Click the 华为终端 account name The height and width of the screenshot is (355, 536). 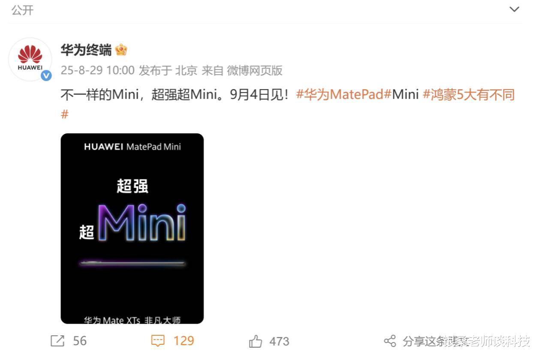tap(86, 50)
